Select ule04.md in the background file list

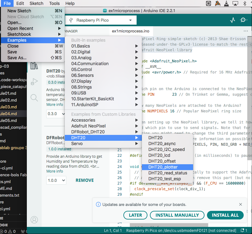[8, 114]
